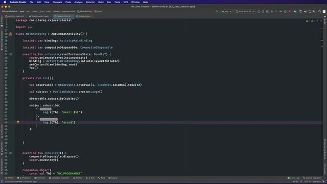Open the app run configuration dropdown
The width and height of the screenshot is (327, 184).
[x=226, y=11]
